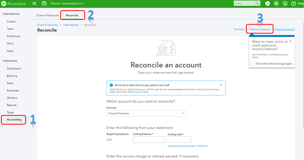Click the Reconcile an account heading
This screenshot has width=304, height=160.
[x=166, y=65]
